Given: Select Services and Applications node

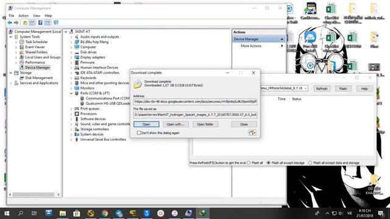Looking at the screenshot, I should point(39,83).
